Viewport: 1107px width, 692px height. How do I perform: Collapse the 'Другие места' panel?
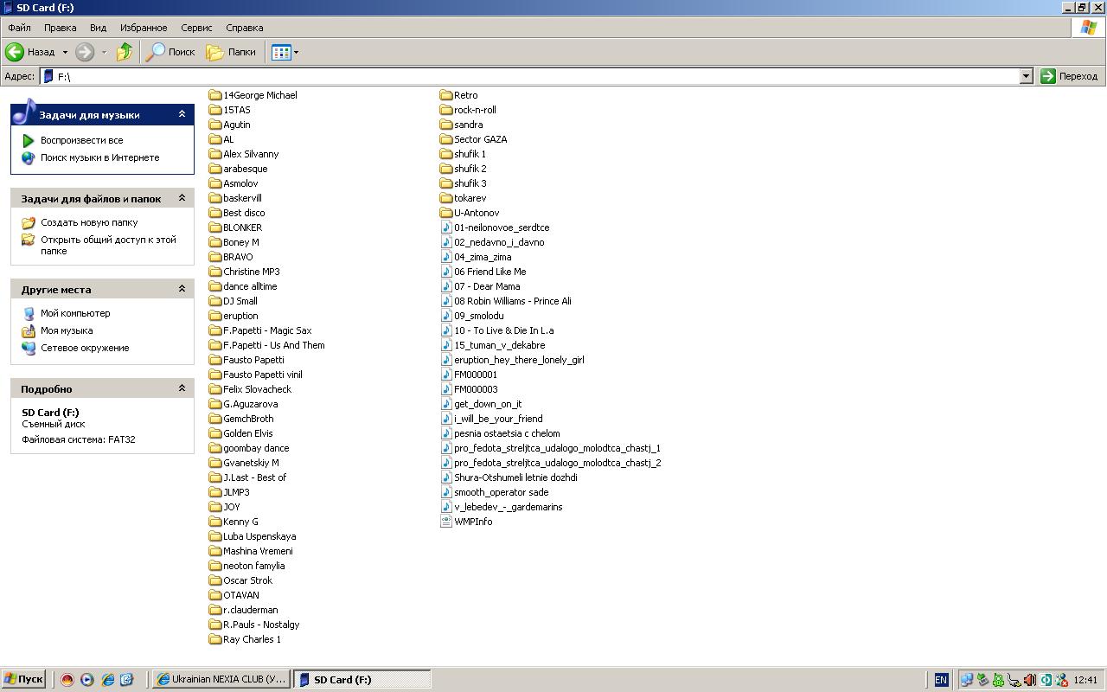tap(182, 289)
